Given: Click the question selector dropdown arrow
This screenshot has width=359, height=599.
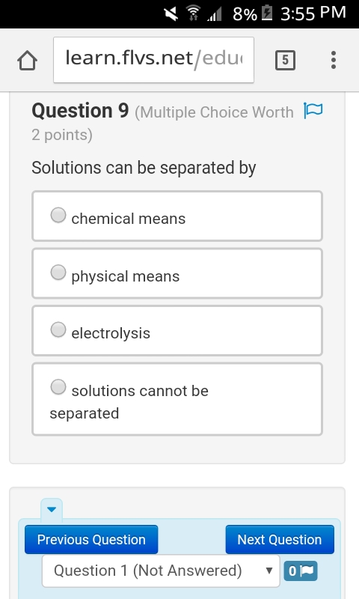Looking at the screenshot, I should (269, 571).
